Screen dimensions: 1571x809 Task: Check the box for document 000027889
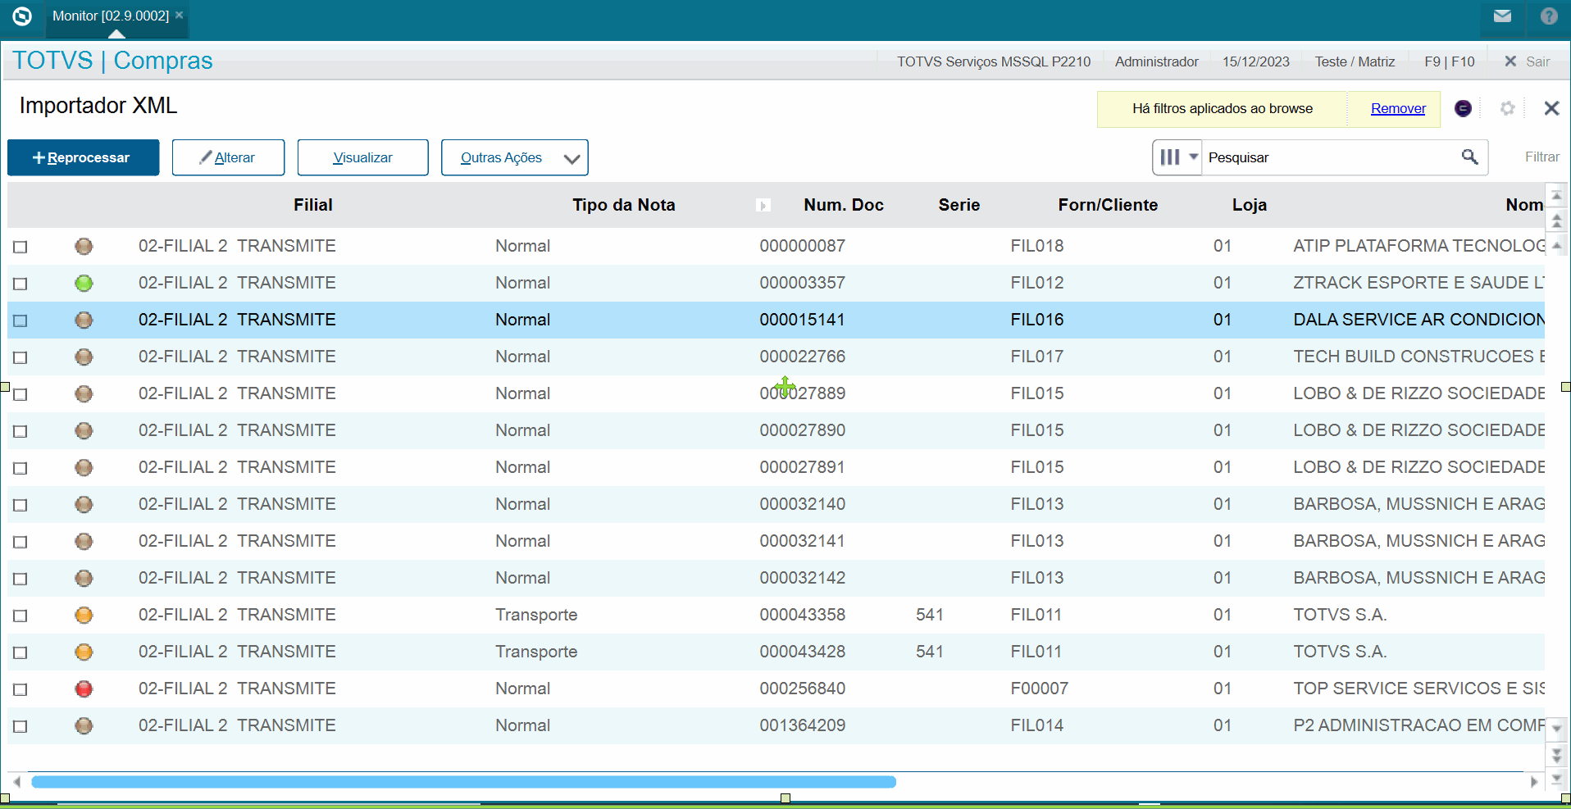pyautogui.click(x=20, y=394)
